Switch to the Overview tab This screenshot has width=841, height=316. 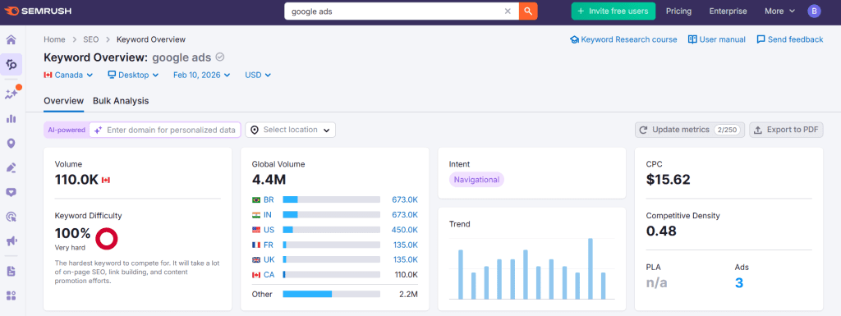(x=64, y=101)
